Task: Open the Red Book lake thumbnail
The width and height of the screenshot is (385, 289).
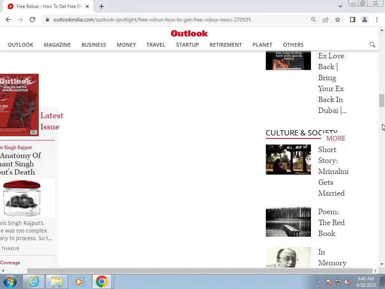Action: point(288,222)
